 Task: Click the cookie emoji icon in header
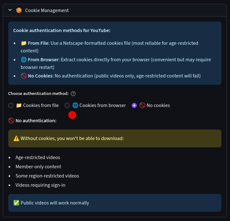click(x=19, y=10)
